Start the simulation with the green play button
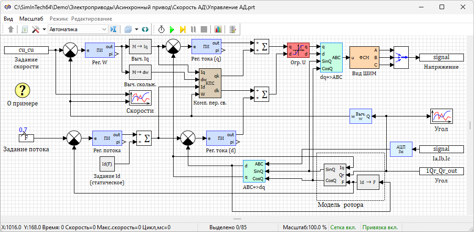Image resolution: width=474 pixels, height=232 pixels. click(x=172, y=29)
